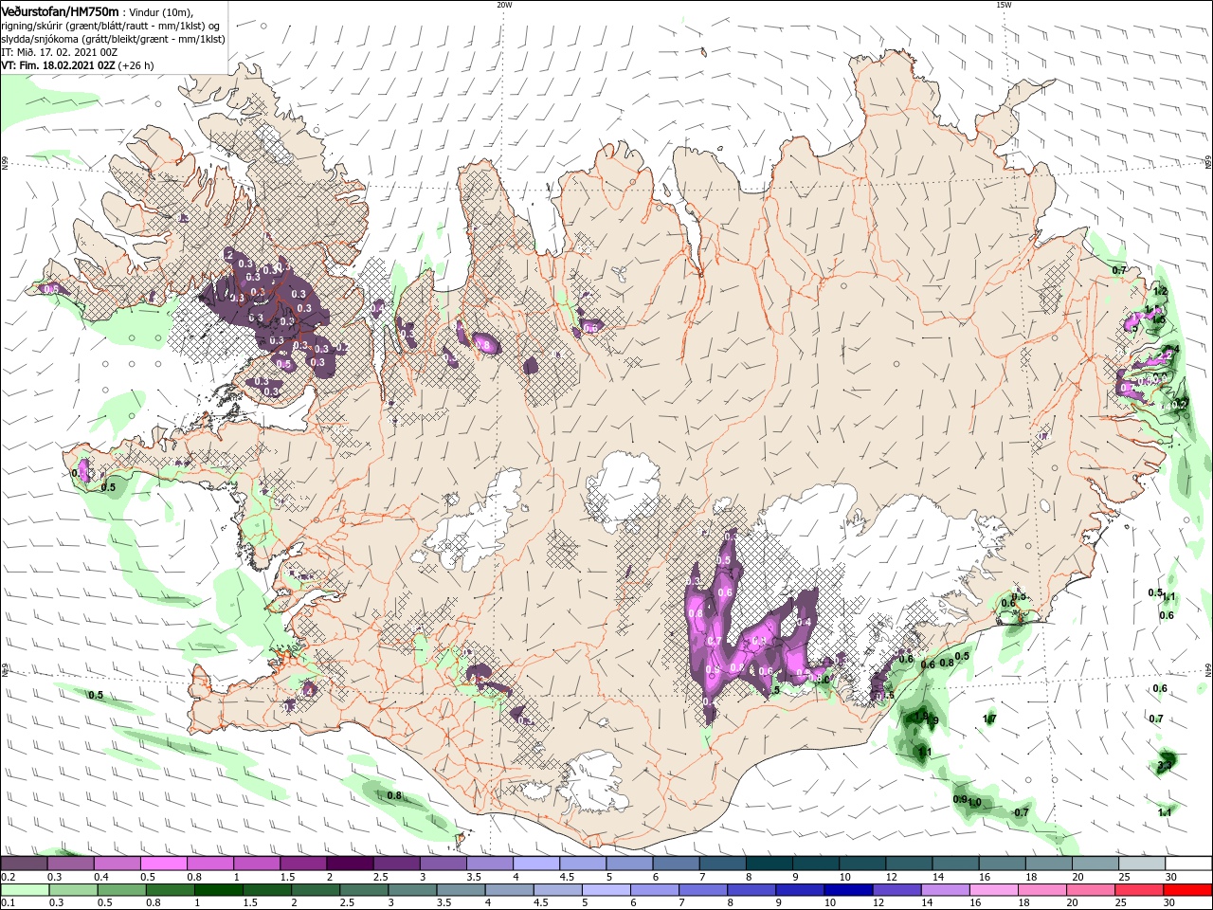The width and height of the screenshot is (1213, 910).
Task: Pick the 16 pink swatch in the lower rain scale
Action: pos(995,890)
